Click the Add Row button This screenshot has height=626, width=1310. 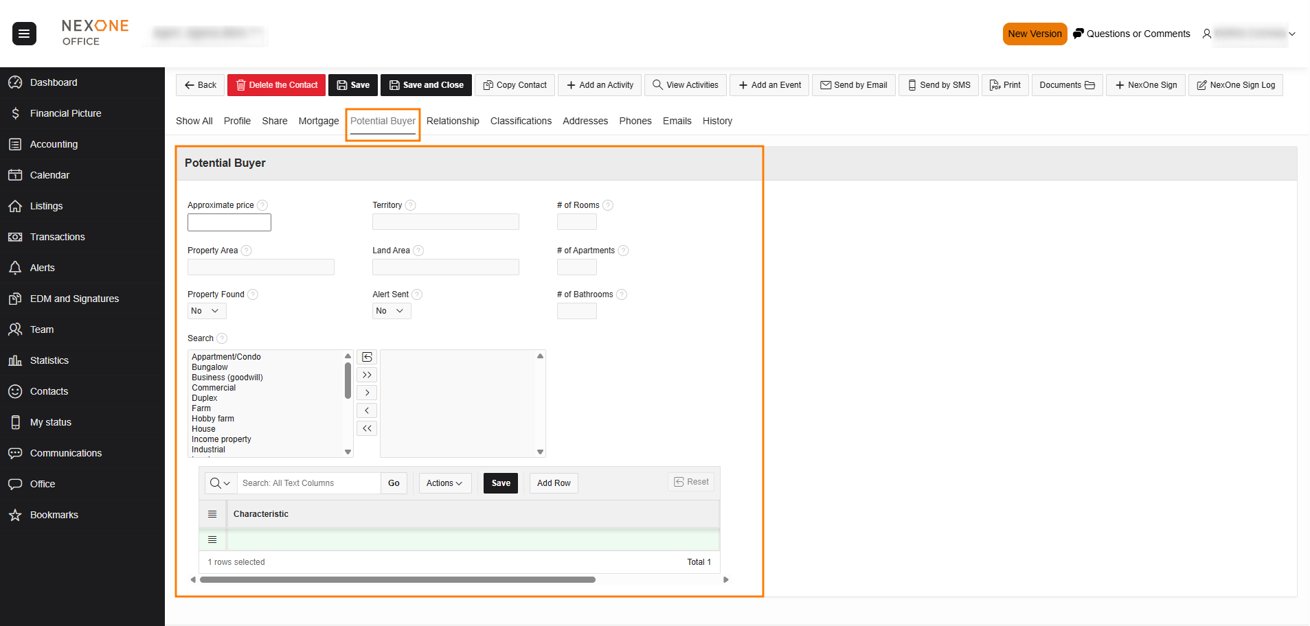pyautogui.click(x=554, y=483)
